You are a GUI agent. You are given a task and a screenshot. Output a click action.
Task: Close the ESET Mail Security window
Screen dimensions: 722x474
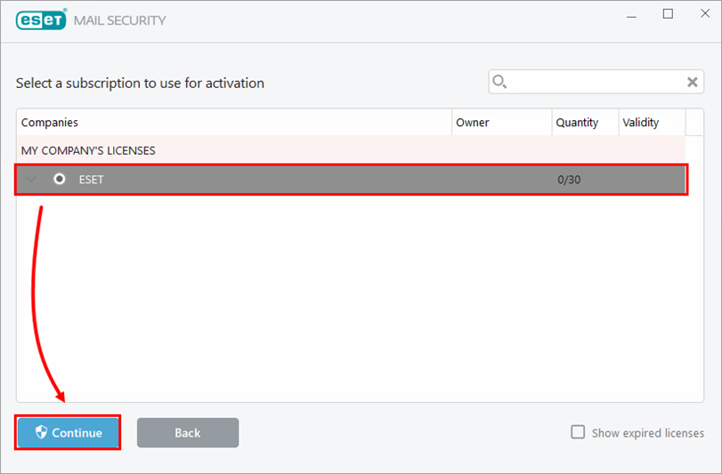pos(705,14)
